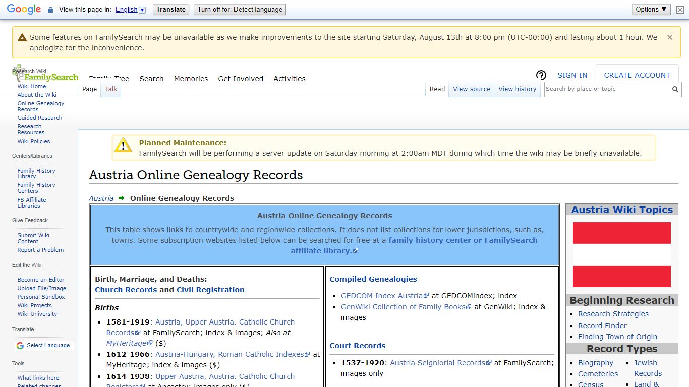Select the Read tab
Screen dimensions: 689x387
(x=437, y=89)
